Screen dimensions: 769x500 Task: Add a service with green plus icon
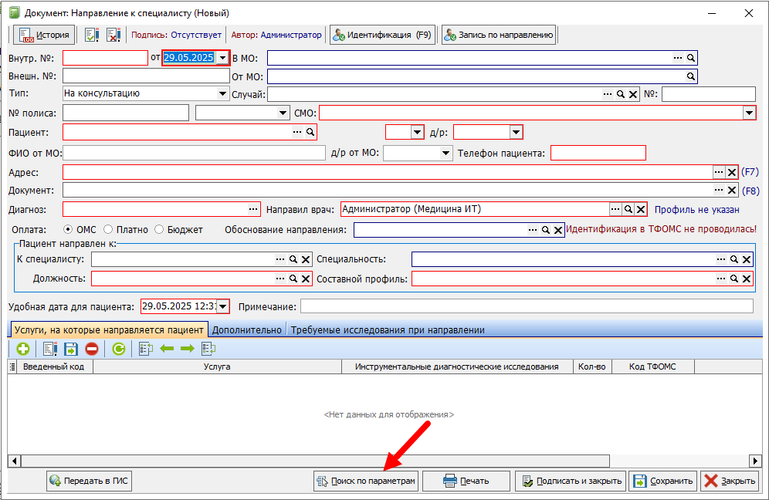pyautogui.click(x=22, y=349)
